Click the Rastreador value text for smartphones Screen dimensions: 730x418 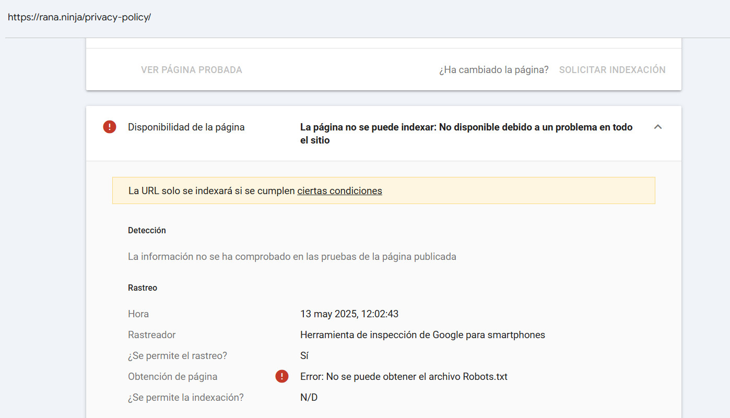[423, 335]
